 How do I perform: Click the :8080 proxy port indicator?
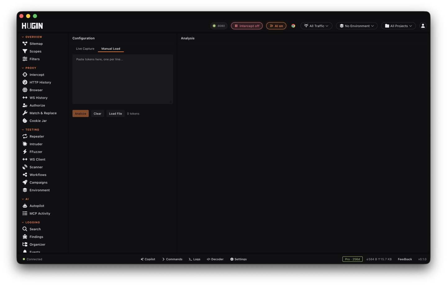pyautogui.click(x=219, y=26)
